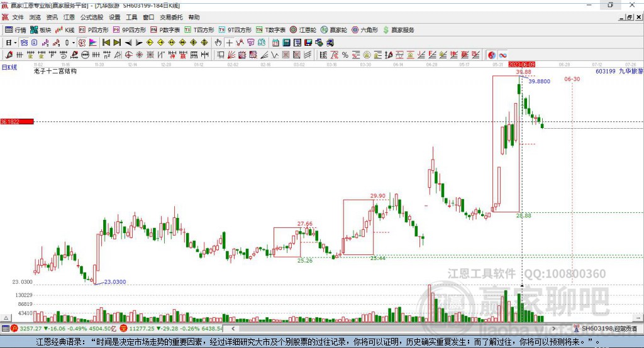Open the P数字表 number table
Viewport: 644px width, 348px height.
point(165,30)
